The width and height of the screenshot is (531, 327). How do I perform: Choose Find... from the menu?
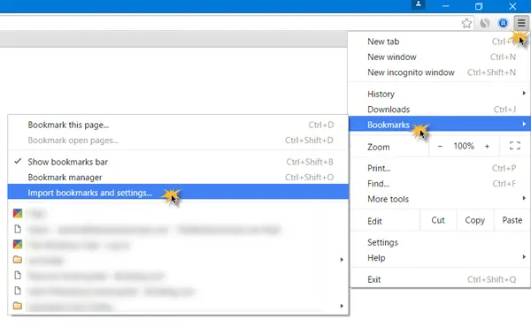(440, 184)
